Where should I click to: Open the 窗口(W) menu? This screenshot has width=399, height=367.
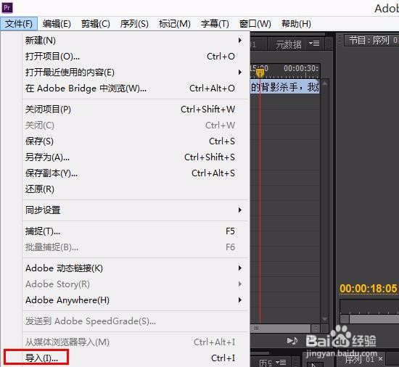tap(255, 24)
